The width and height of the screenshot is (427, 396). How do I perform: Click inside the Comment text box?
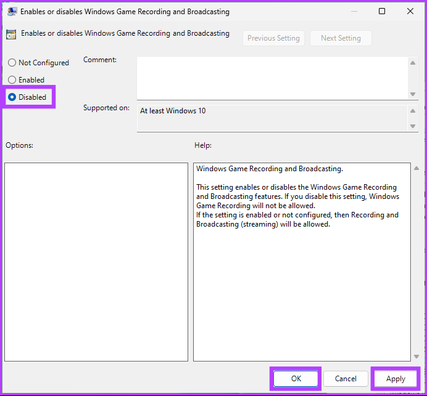tap(272, 77)
